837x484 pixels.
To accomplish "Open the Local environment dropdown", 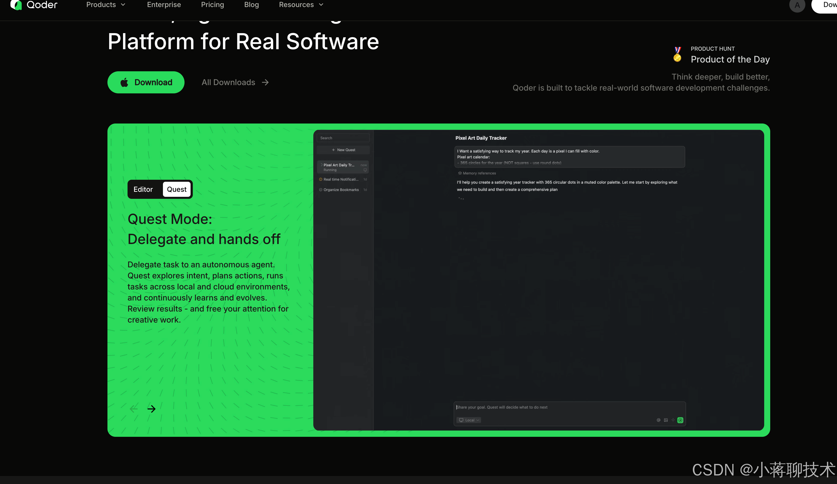I will point(469,420).
